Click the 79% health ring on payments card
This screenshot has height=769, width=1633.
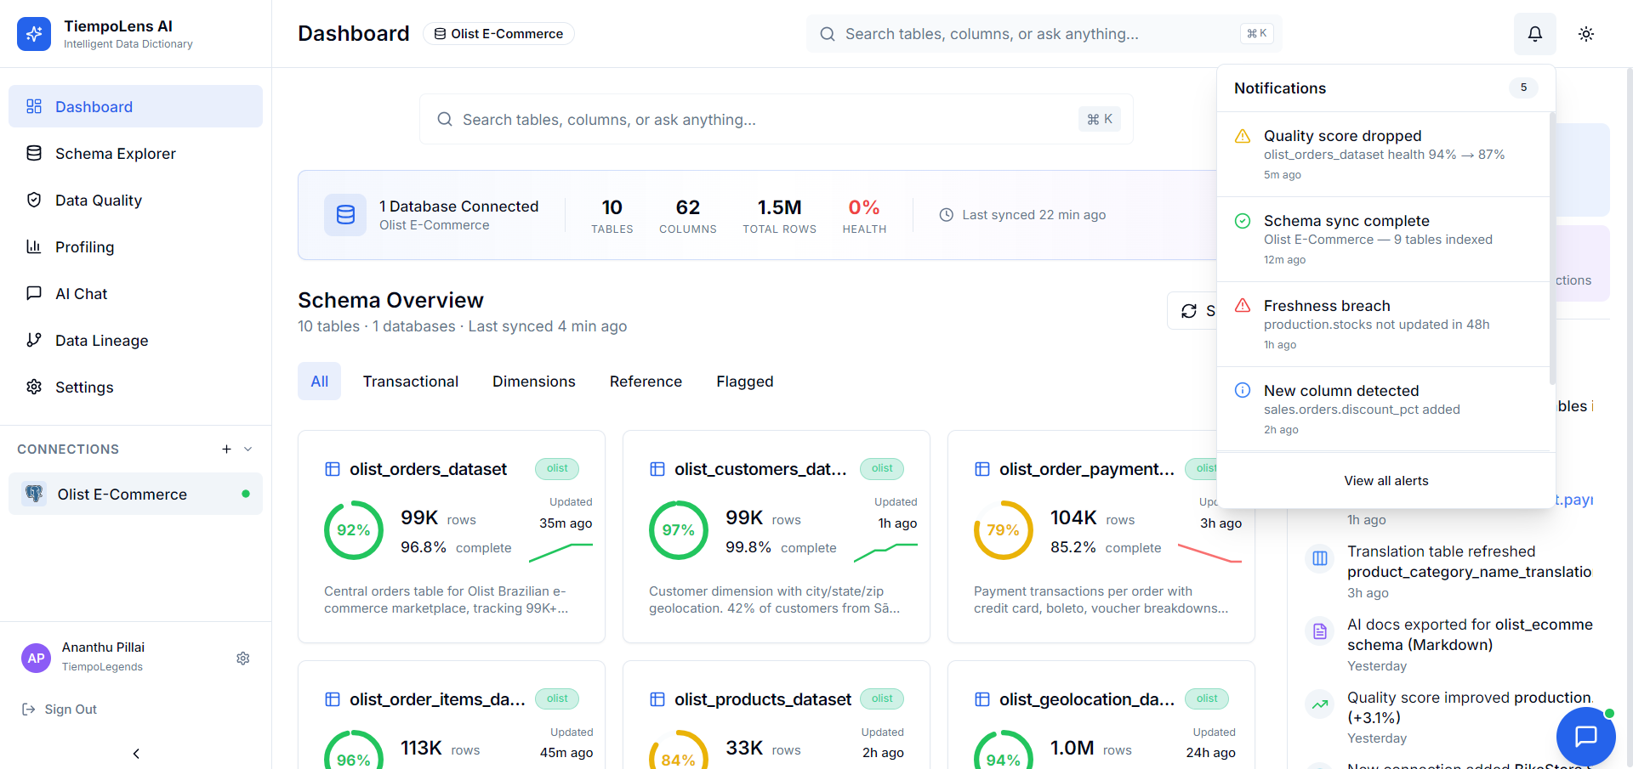1004,530
